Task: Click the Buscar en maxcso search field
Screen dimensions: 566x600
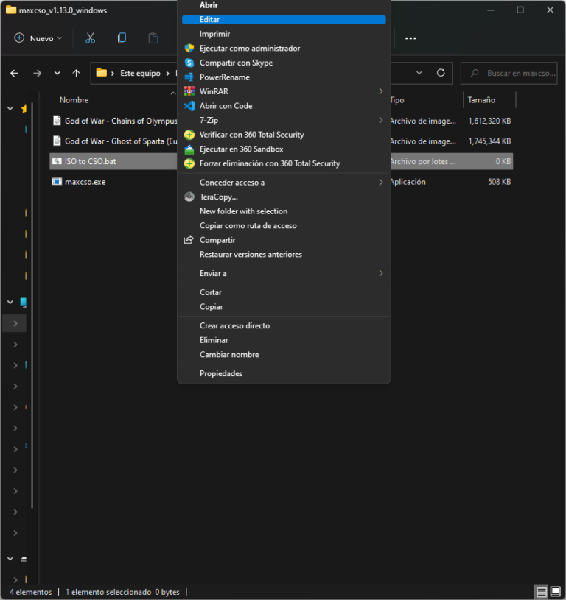Action: click(514, 74)
